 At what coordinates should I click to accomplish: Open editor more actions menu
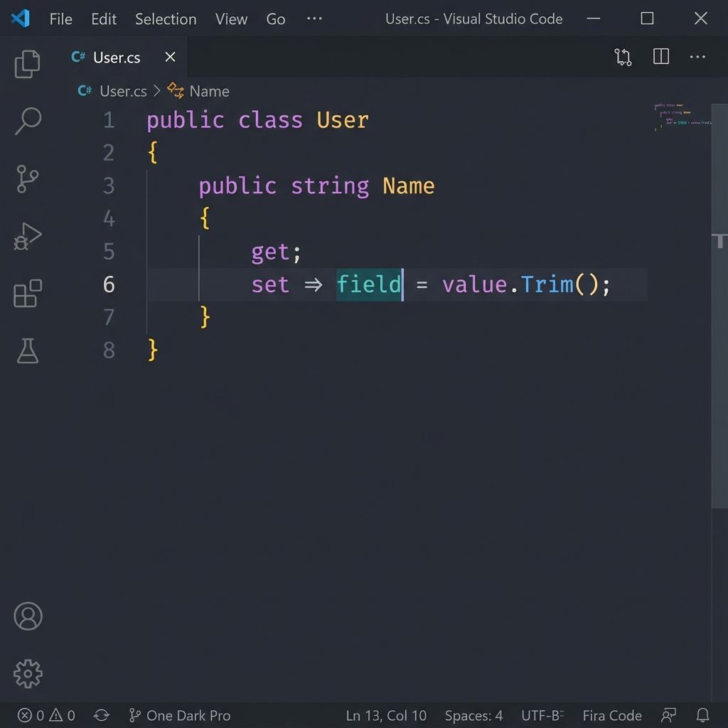[x=697, y=57]
